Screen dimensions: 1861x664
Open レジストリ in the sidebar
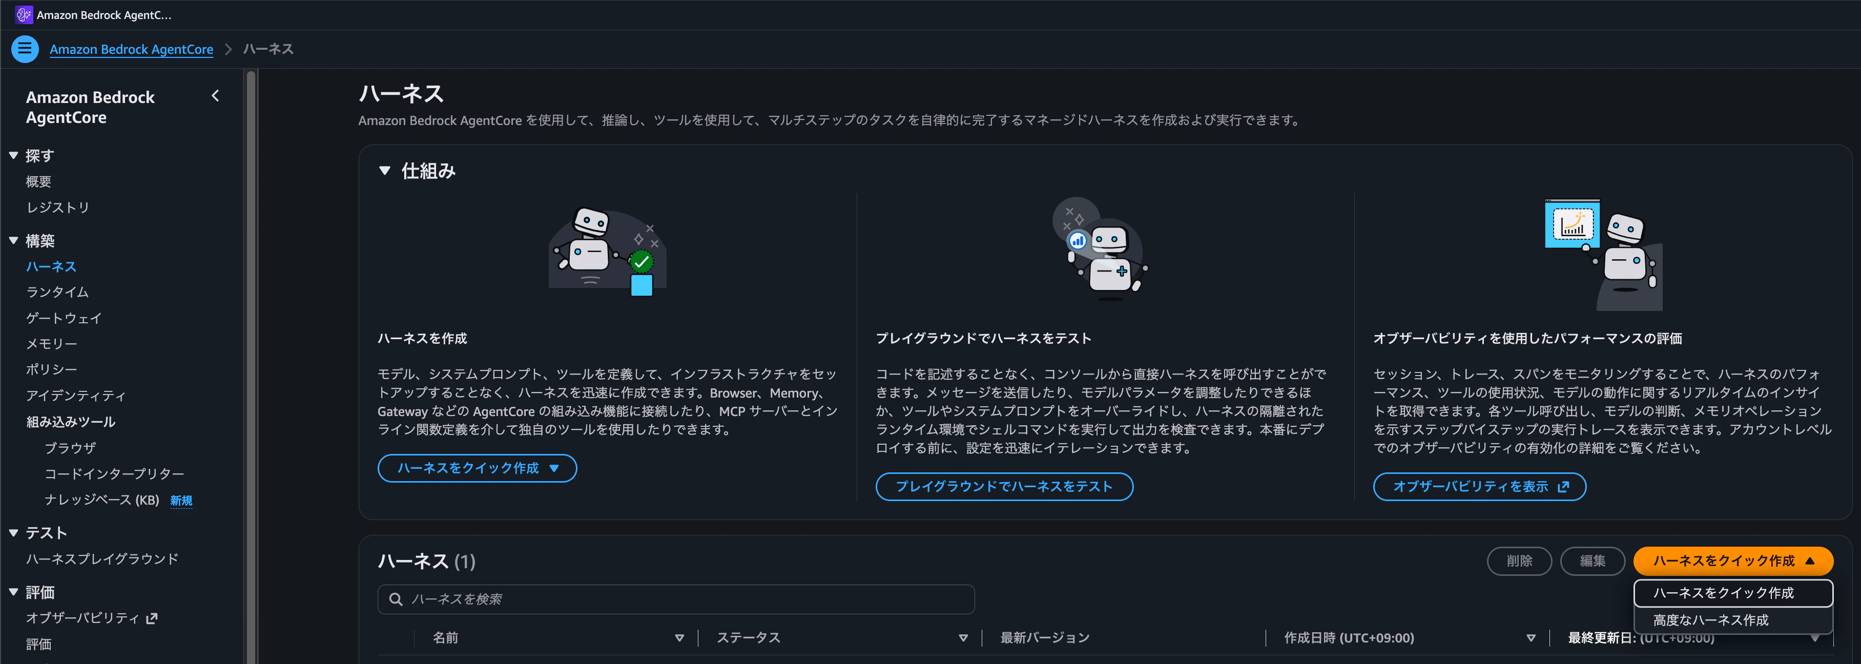coord(58,208)
